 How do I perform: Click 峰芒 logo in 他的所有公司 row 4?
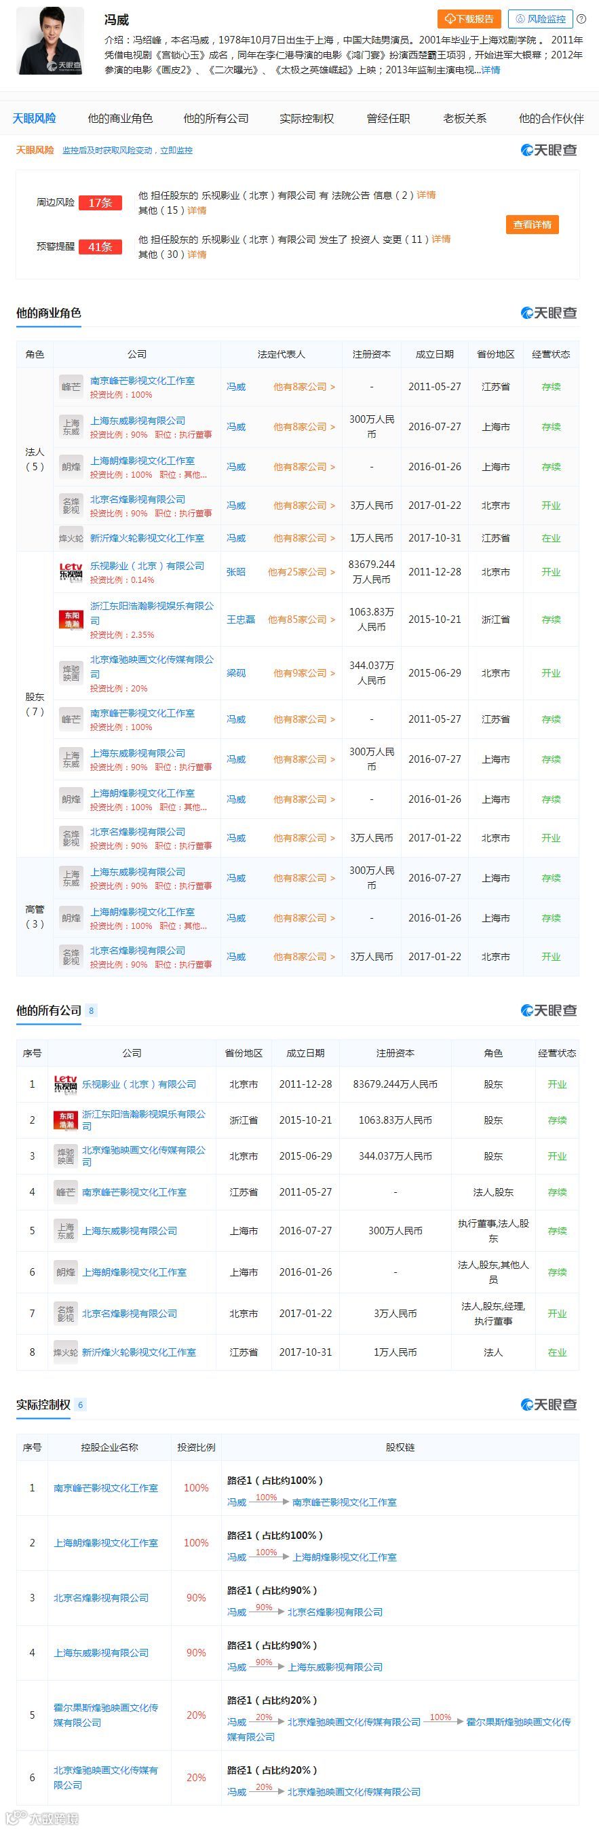pos(65,1192)
